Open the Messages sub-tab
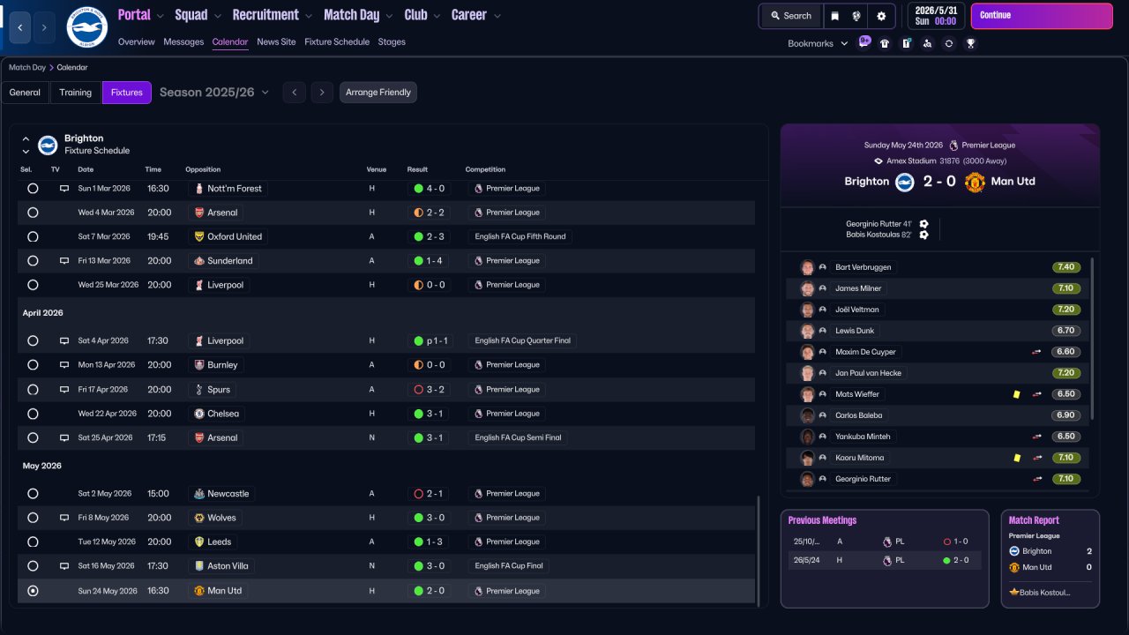Screen dimensions: 1129x635 coord(183,42)
